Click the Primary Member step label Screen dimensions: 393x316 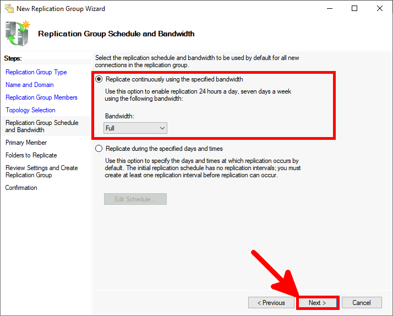pos(26,143)
